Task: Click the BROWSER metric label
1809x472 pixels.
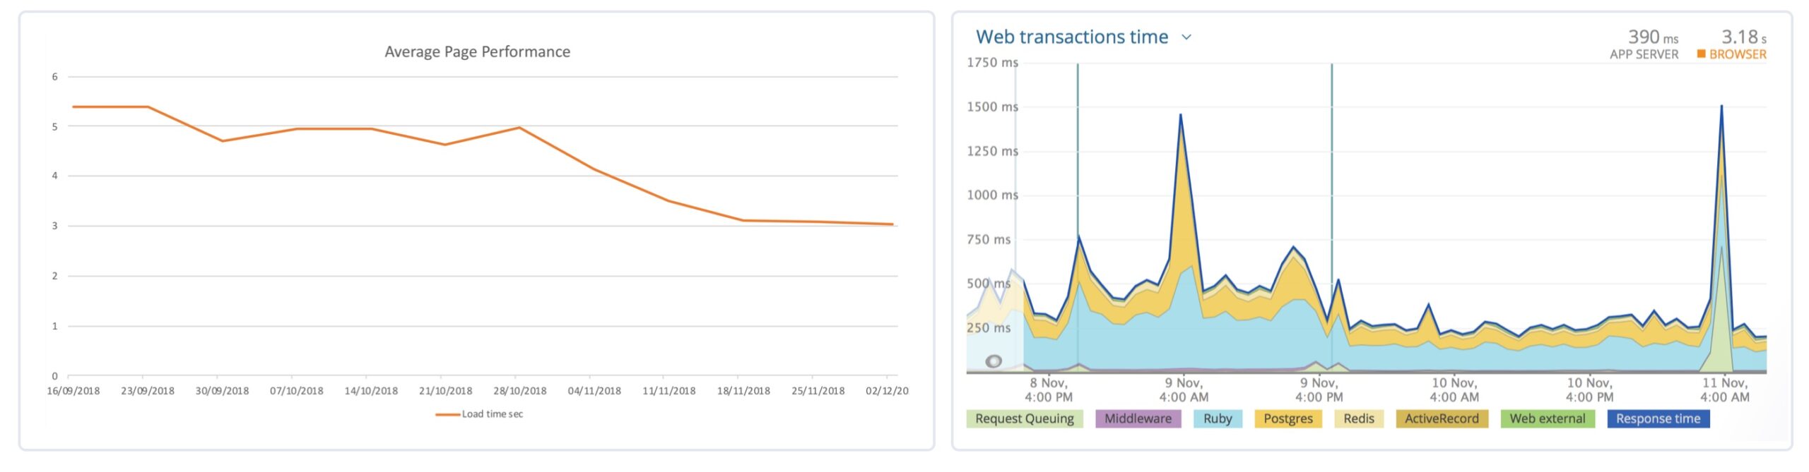Action: click(x=1738, y=54)
